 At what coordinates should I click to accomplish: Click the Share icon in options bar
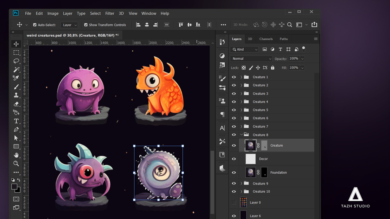click(x=314, y=25)
